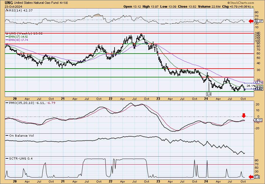Click the EMA(17) 14.92 legend entry
The height and width of the screenshot is (184, 265).
pos(18,37)
